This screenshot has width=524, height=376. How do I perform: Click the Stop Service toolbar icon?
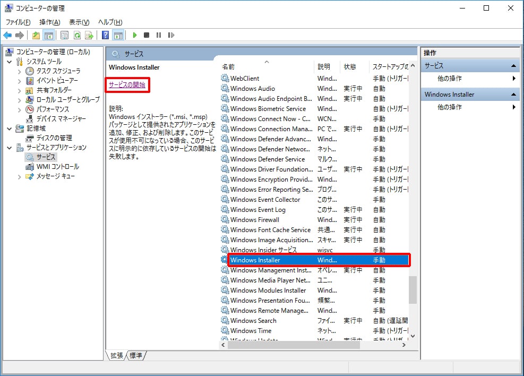coord(147,35)
